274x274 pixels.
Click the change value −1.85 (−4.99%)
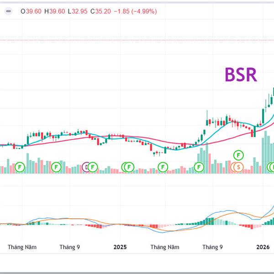click(x=135, y=11)
